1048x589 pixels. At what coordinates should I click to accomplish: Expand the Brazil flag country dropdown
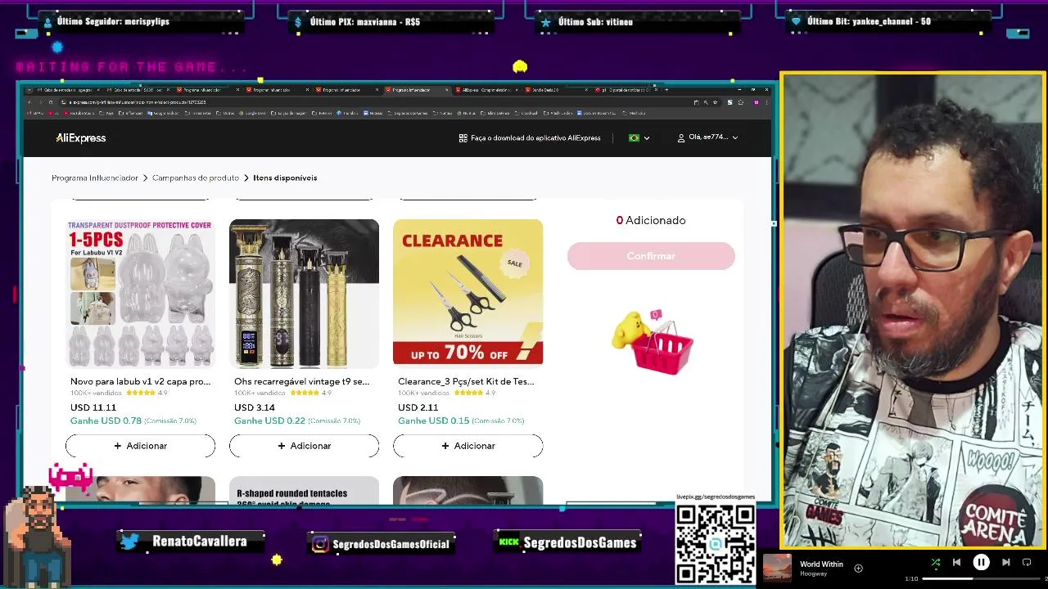639,138
